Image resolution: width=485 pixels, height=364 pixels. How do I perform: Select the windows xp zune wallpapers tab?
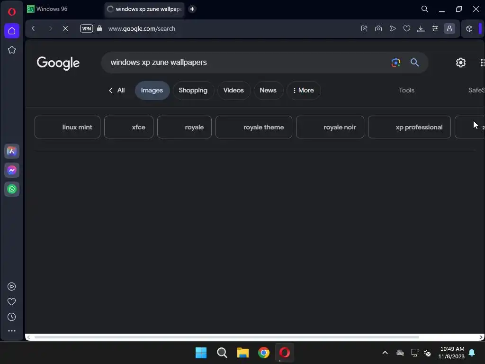coord(144,9)
